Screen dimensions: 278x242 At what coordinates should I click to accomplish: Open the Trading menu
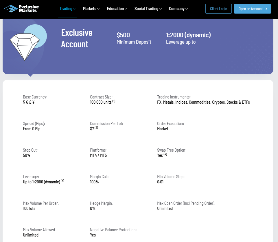[67, 9]
